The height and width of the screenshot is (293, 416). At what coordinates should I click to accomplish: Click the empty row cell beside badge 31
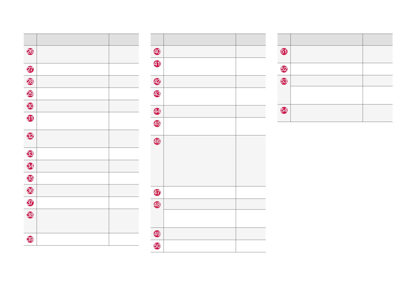pos(73,121)
